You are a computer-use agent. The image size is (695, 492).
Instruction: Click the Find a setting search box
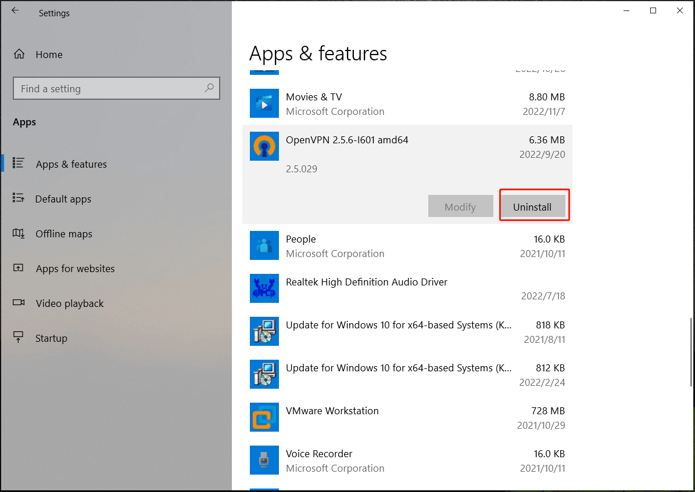coord(116,88)
